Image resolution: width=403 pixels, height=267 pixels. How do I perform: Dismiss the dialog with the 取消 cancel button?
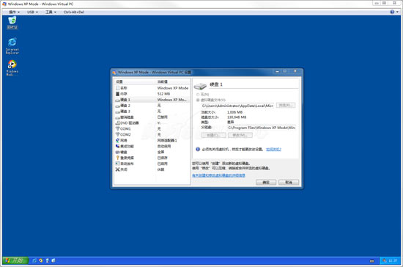(289, 182)
